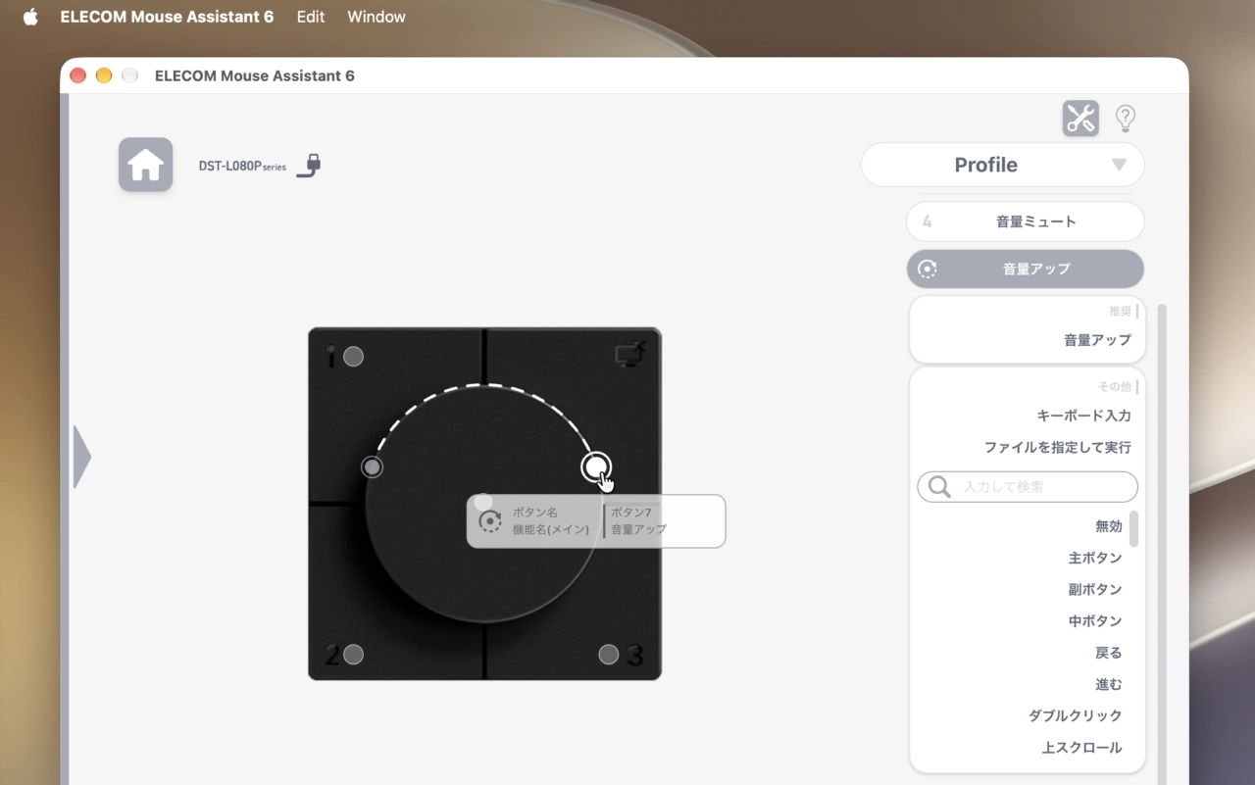Select 上スクロール in the function list

pos(1081,748)
